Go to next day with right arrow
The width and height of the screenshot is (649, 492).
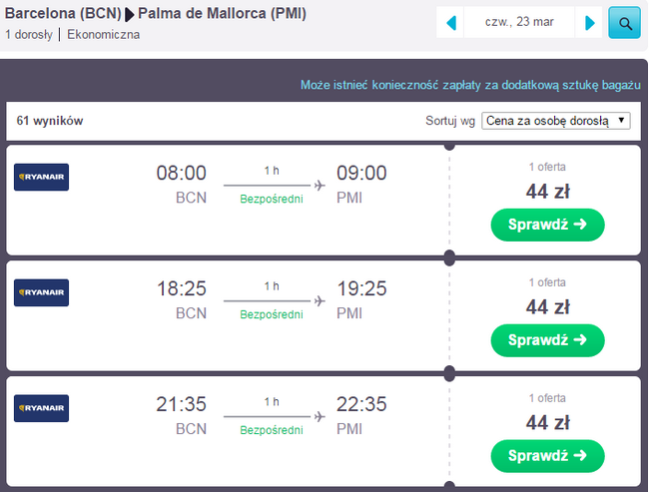(590, 22)
